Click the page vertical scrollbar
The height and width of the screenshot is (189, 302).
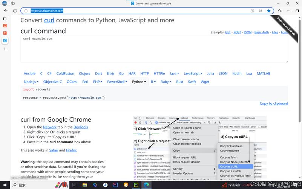[299, 70]
